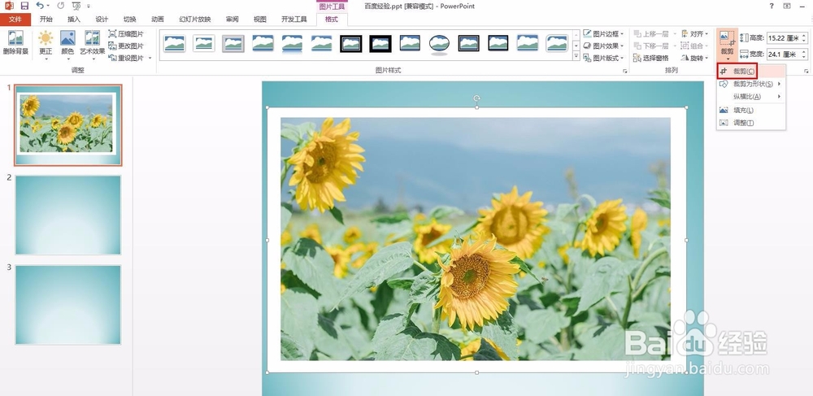Click the 删除背景 (Remove Background) icon
This screenshot has width=813, height=396.
click(x=15, y=42)
